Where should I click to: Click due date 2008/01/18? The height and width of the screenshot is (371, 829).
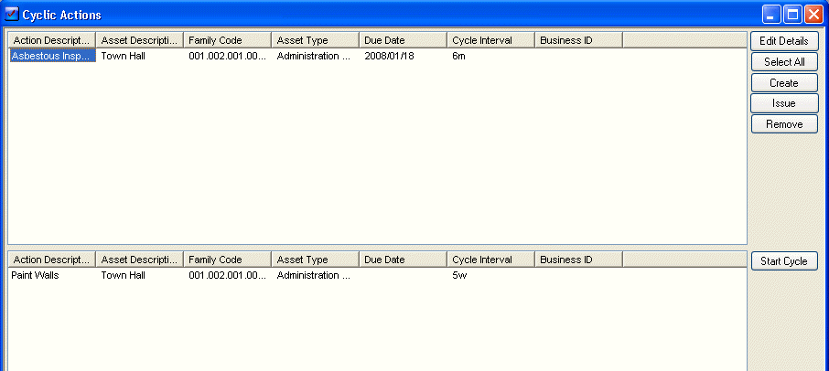click(389, 56)
